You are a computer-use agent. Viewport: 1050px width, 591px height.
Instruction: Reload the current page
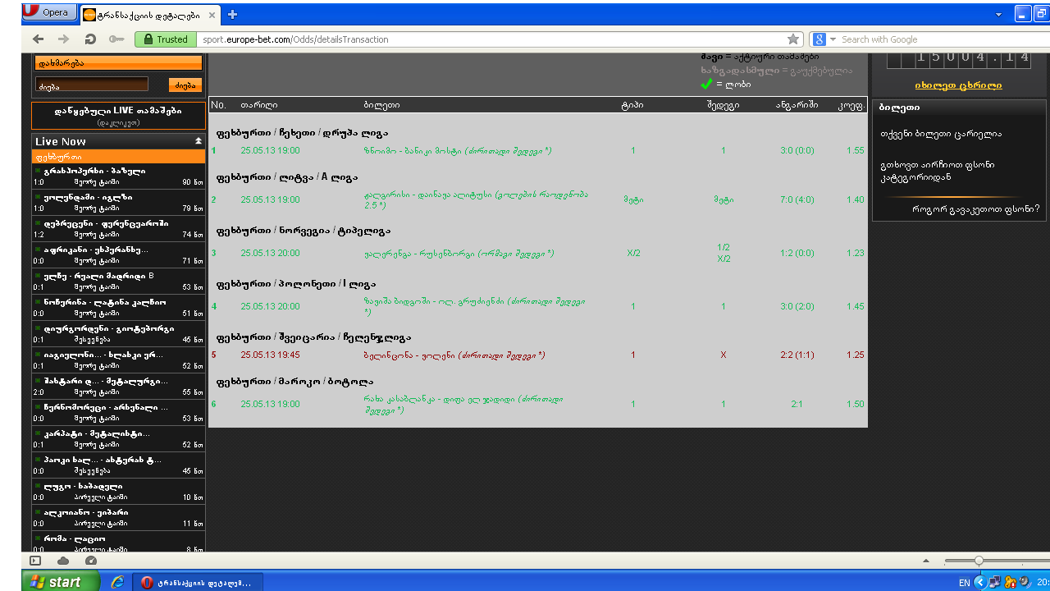pyautogui.click(x=90, y=39)
